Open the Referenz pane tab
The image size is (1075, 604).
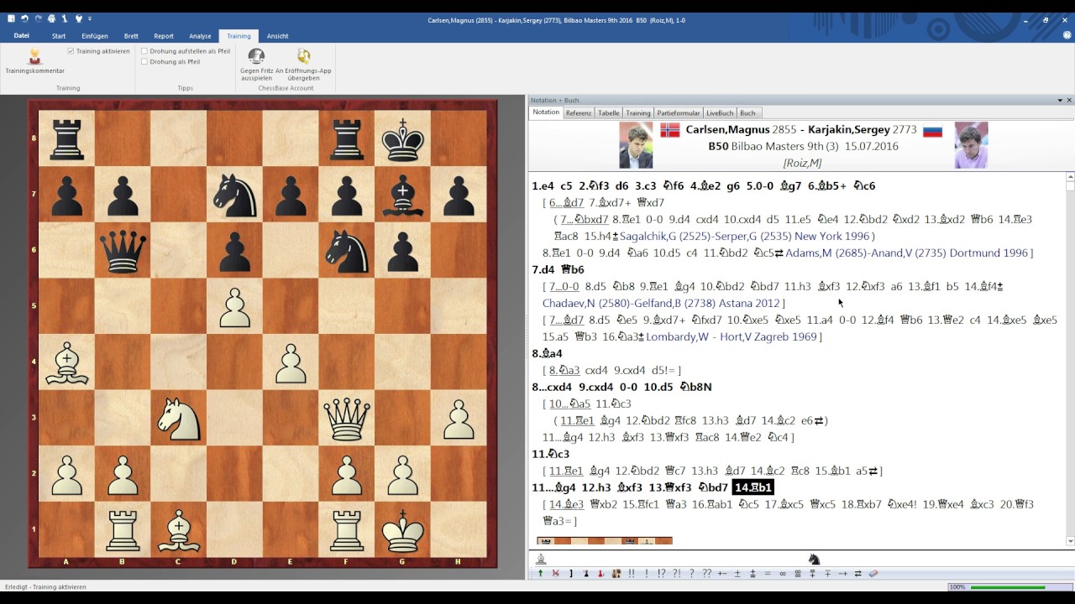pos(578,112)
